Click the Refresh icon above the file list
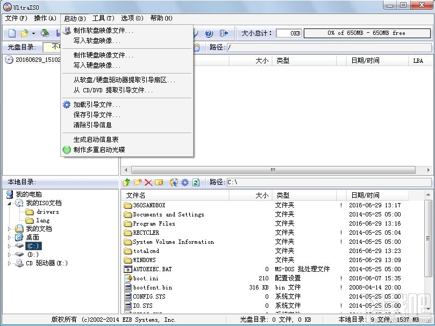Viewport: 435px width, 326px height. [196, 181]
